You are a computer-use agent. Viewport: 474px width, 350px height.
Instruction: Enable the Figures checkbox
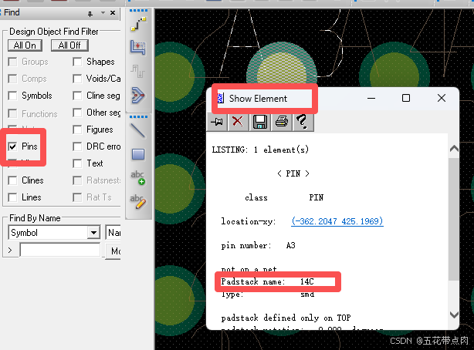77,130
